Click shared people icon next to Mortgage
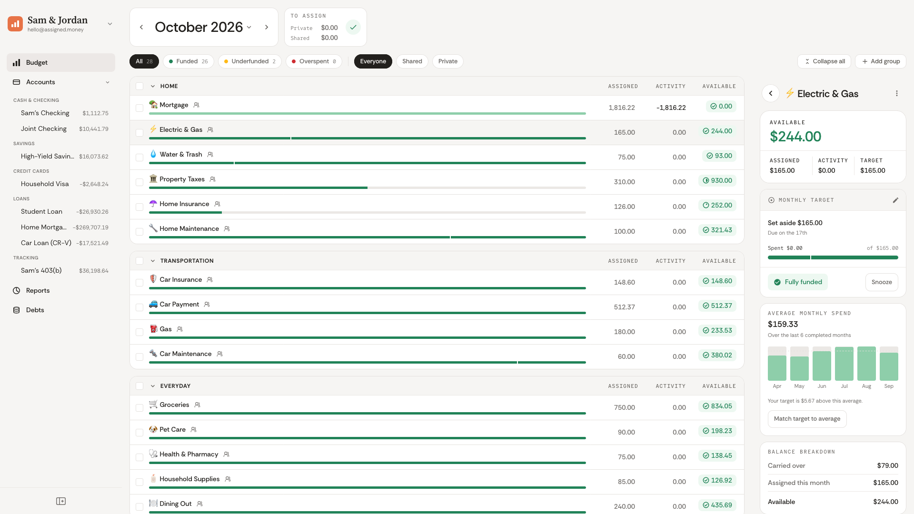The image size is (914, 514). click(196, 105)
